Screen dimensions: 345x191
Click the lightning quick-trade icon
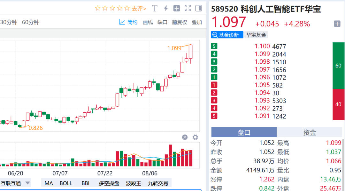(x=165, y=8)
